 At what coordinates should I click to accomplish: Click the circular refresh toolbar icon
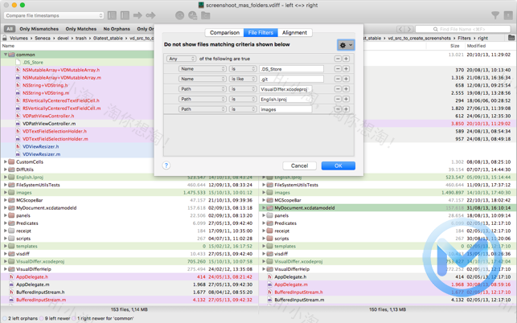tap(179, 15)
